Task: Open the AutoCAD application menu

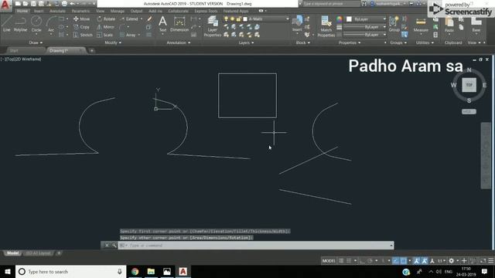Action: [x=5, y=5]
